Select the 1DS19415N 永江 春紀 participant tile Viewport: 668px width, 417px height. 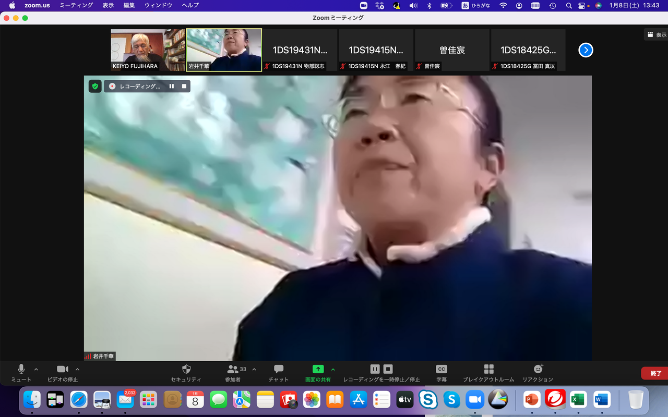376,50
